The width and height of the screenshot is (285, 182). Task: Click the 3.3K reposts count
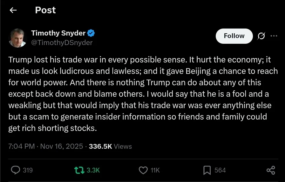[x=93, y=170]
